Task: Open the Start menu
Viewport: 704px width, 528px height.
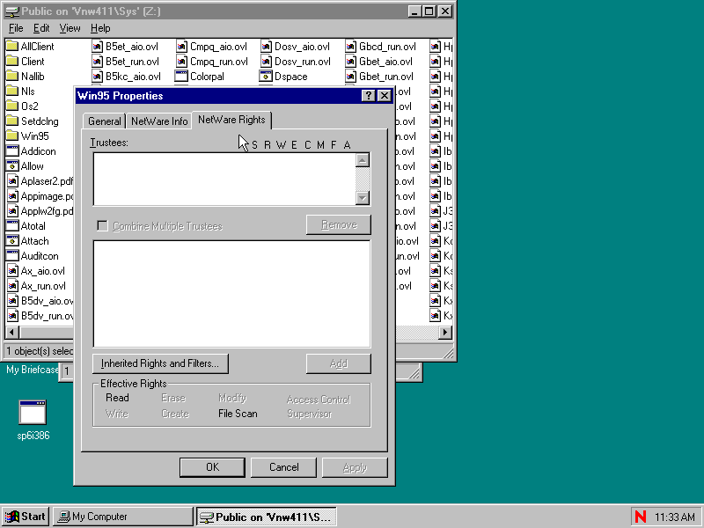Action: (x=26, y=517)
